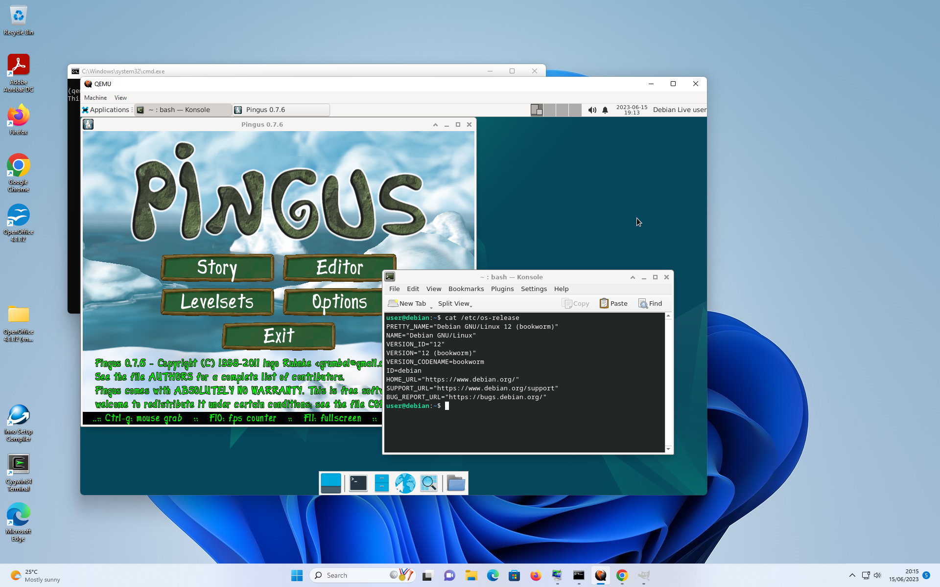Click the Copy button in Konsole toolbar
The height and width of the screenshot is (587, 940).
tap(575, 303)
